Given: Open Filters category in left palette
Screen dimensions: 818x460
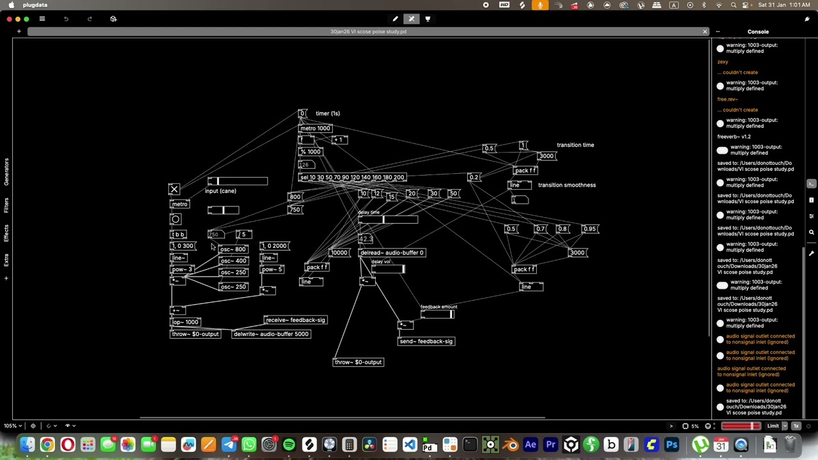Looking at the screenshot, I should 6,206.
